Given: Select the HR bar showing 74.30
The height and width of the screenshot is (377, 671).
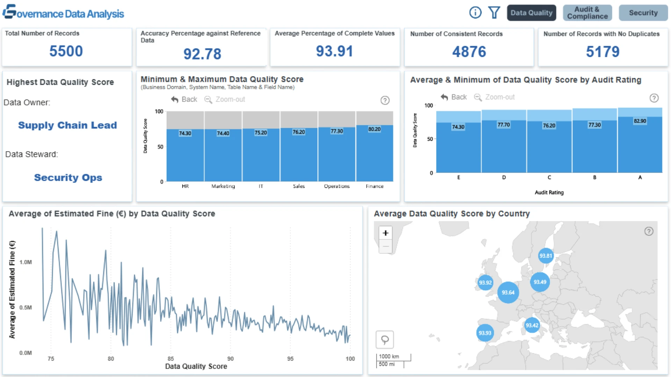Looking at the screenshot, I should coord(185,155).
